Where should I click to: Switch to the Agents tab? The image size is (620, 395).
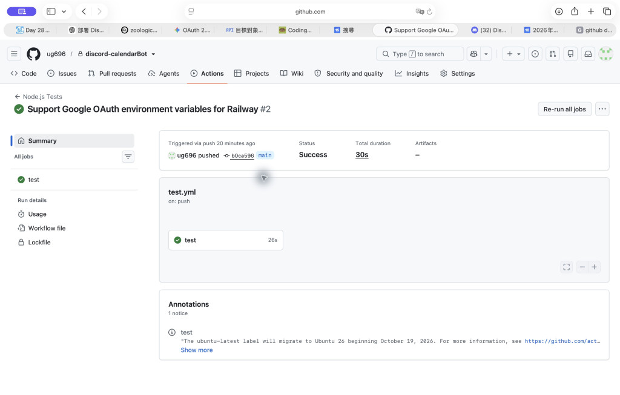click(x=163, y=73)
